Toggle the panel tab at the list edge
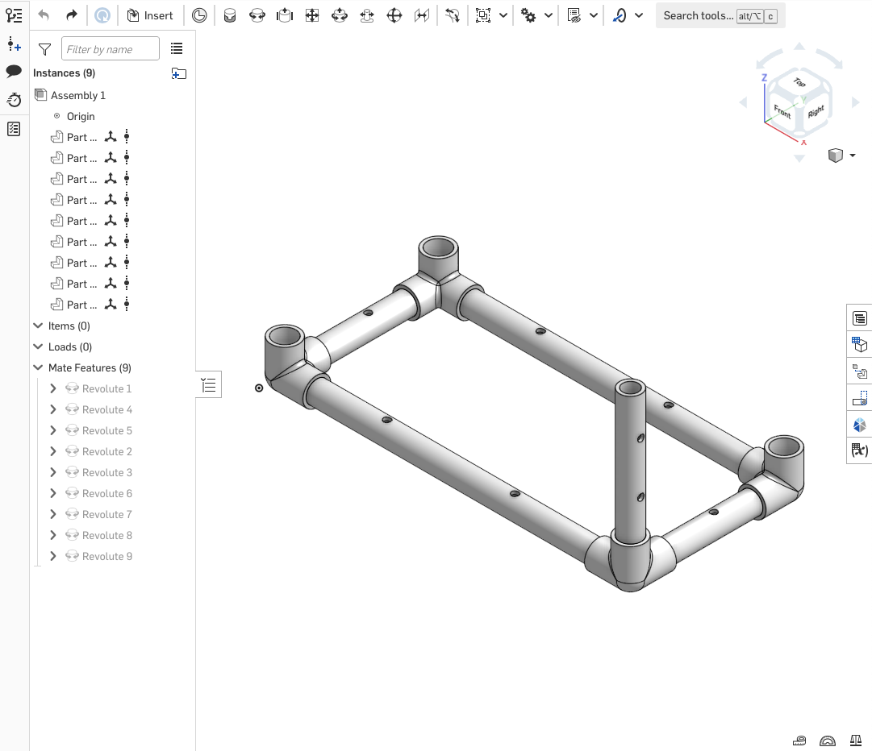Viewport: 872px width, 751px height. [209, 384]
